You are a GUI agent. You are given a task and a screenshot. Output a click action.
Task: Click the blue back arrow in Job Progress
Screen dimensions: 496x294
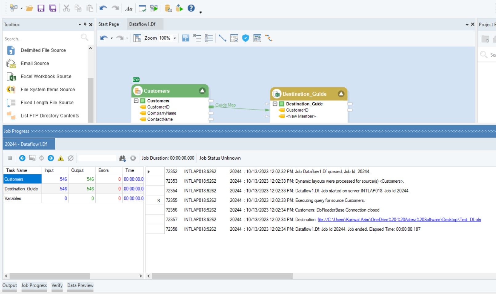pos(22,158)
